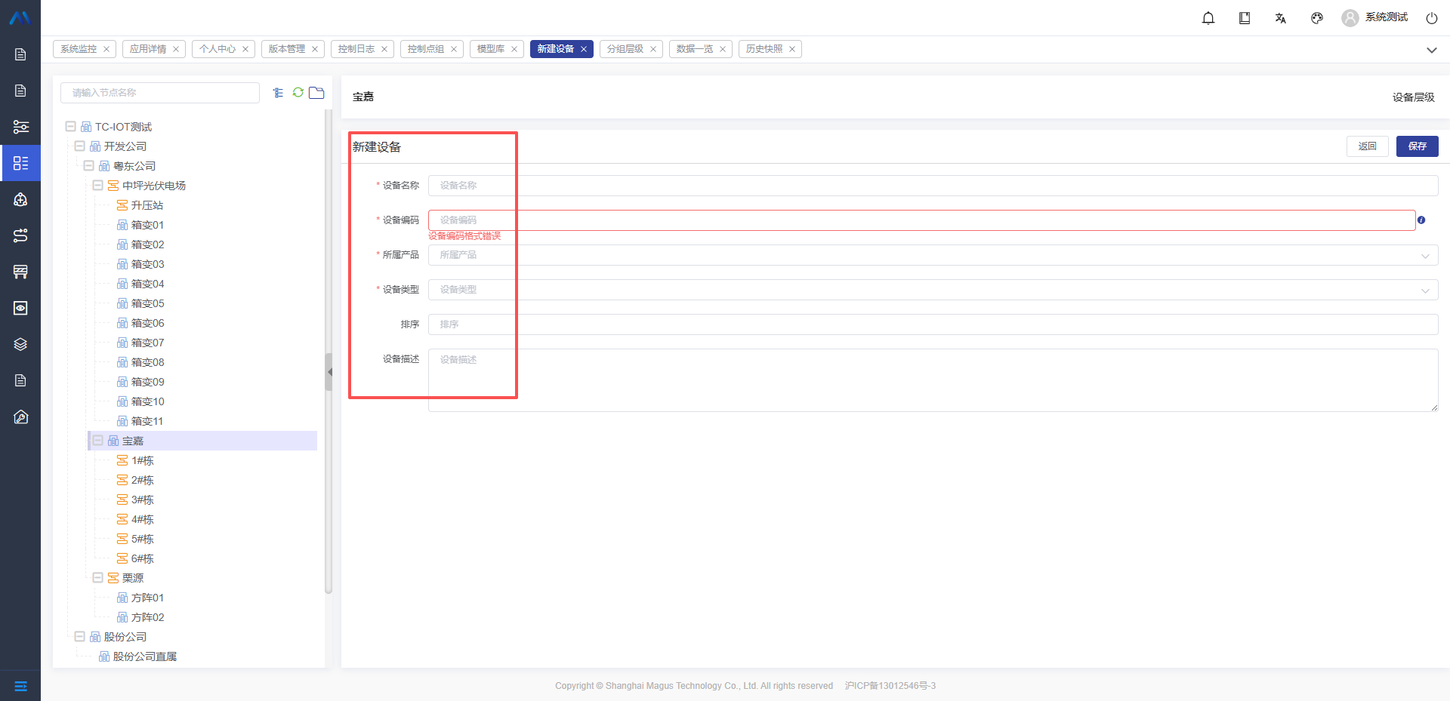Switch to the 历史快照 tab
1450x701 pixels.
764,49
